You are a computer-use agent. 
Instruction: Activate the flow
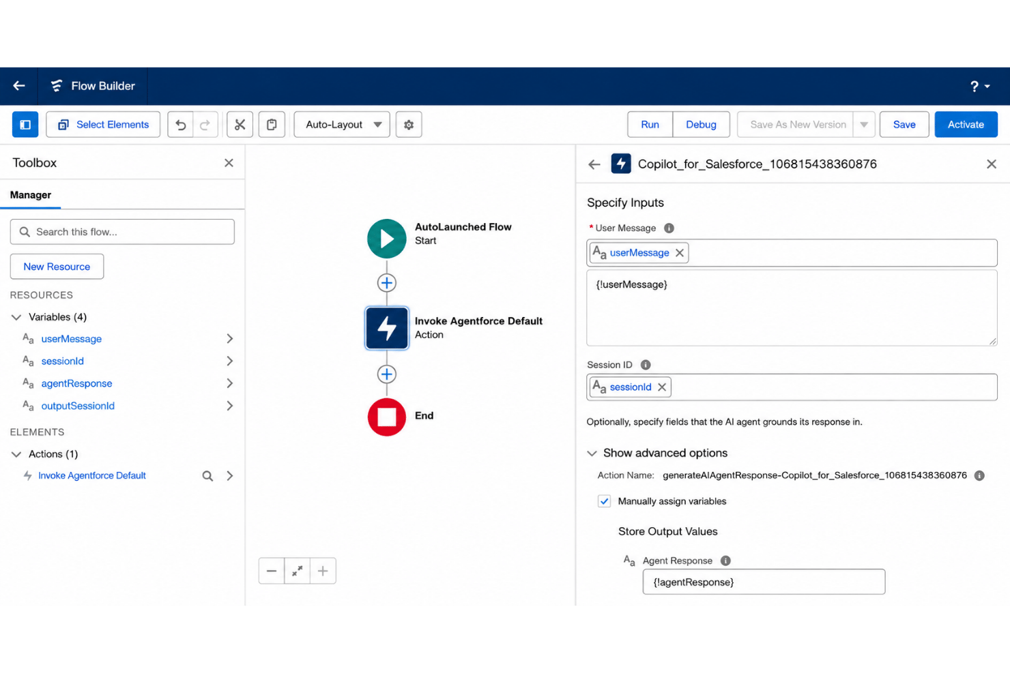point(966,125)
